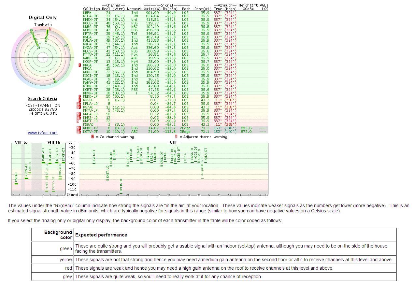The height and width of the screenshot is (285, 414).
Task: Click the -50.9 Rx signal value
Action: pyautogui.click(x=170, y=13)
